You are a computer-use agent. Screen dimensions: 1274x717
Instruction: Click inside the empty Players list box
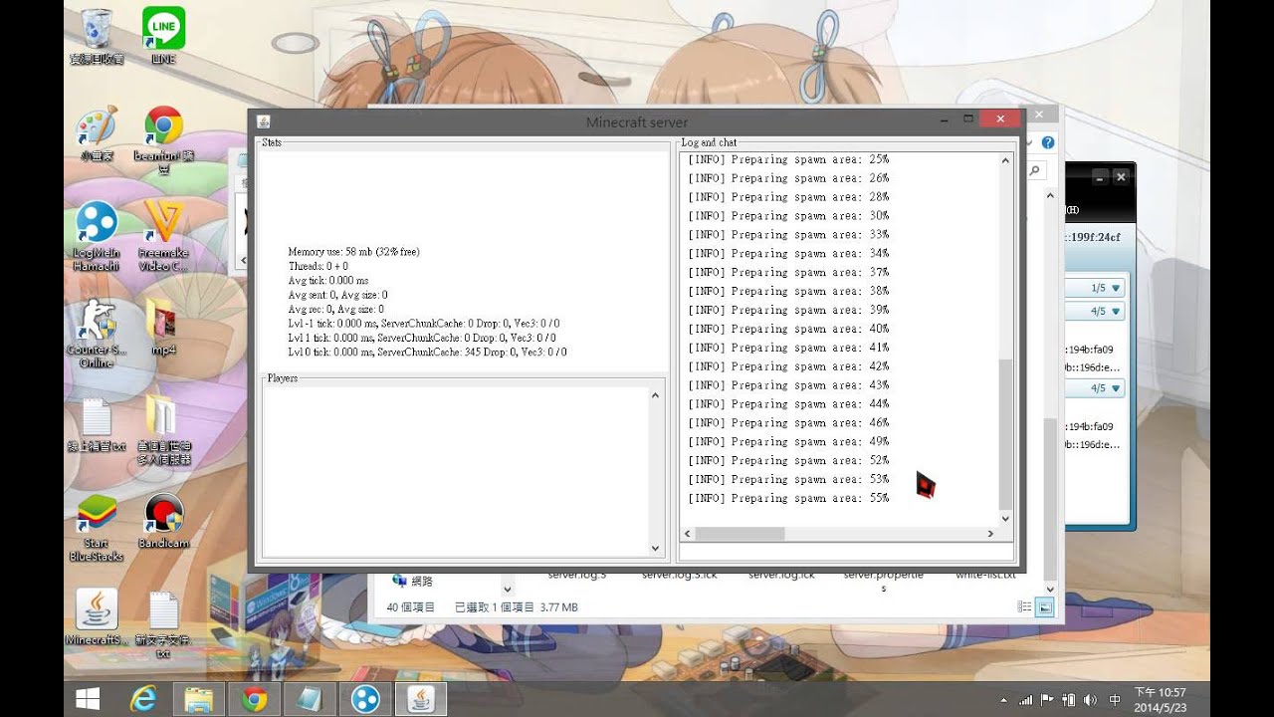pyautogui.click(x=455, y=472)
